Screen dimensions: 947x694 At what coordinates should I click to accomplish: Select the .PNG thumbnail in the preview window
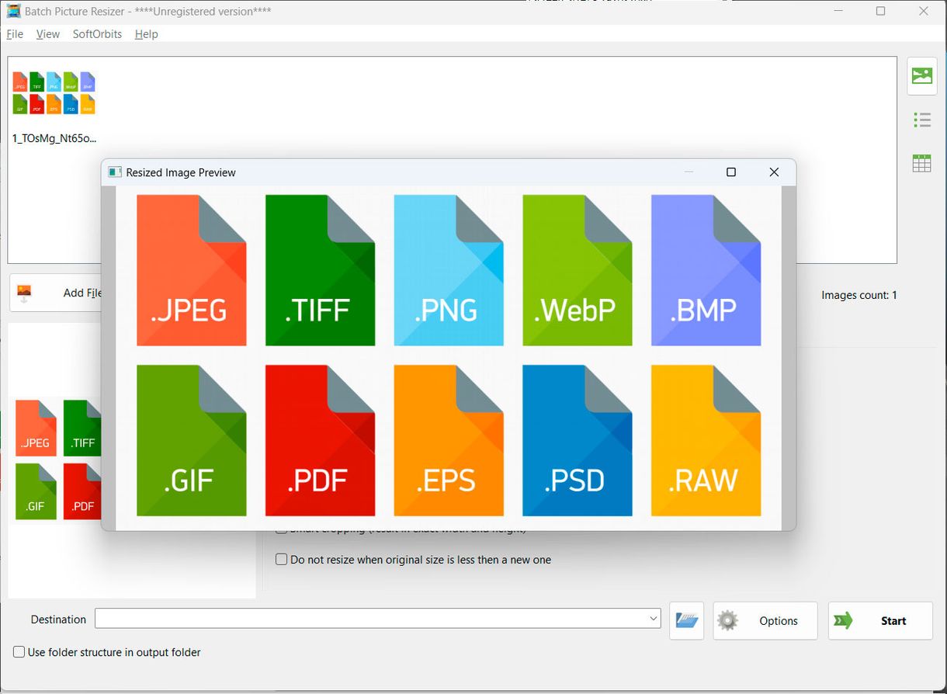(449, 271)
